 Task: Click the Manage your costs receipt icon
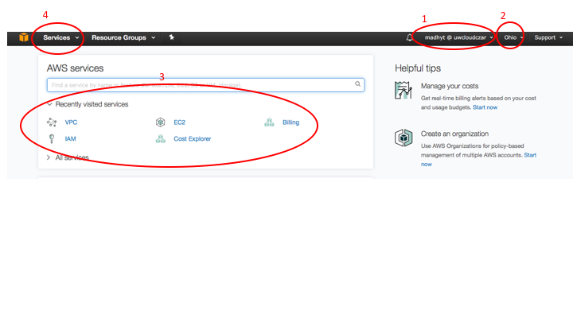403,90
